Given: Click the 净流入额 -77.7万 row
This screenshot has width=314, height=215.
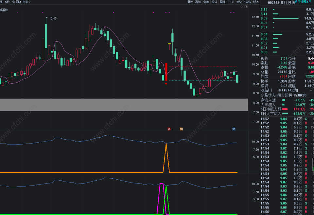Looking at the screenshot, I should [x=287, y=100].
